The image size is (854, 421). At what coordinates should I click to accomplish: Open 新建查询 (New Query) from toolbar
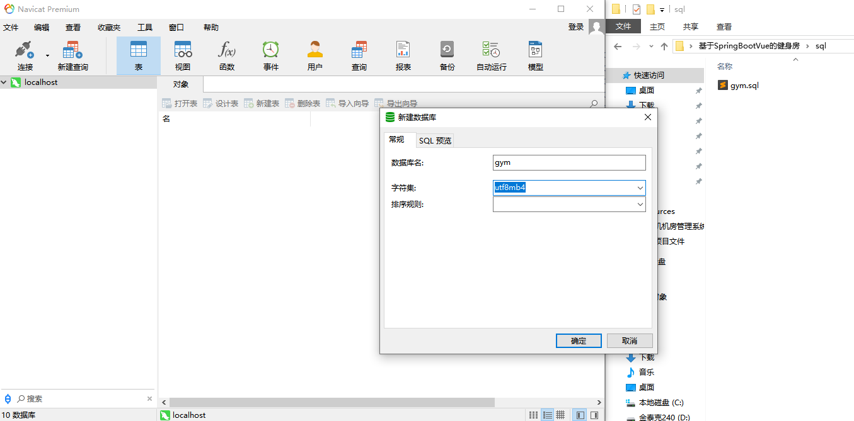coord(72,55)
